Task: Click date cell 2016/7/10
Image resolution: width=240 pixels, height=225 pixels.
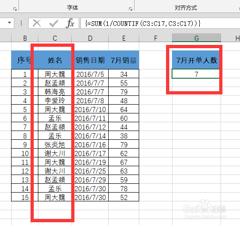Action: tap(90, 109)
